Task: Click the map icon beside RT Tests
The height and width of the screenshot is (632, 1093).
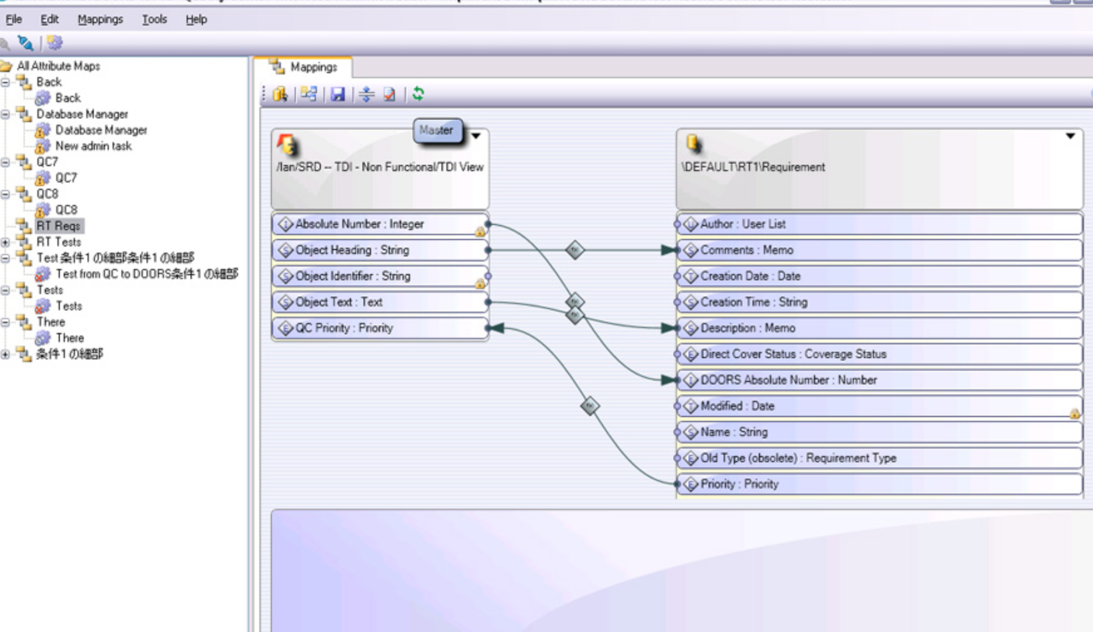Action: point(24,242)
